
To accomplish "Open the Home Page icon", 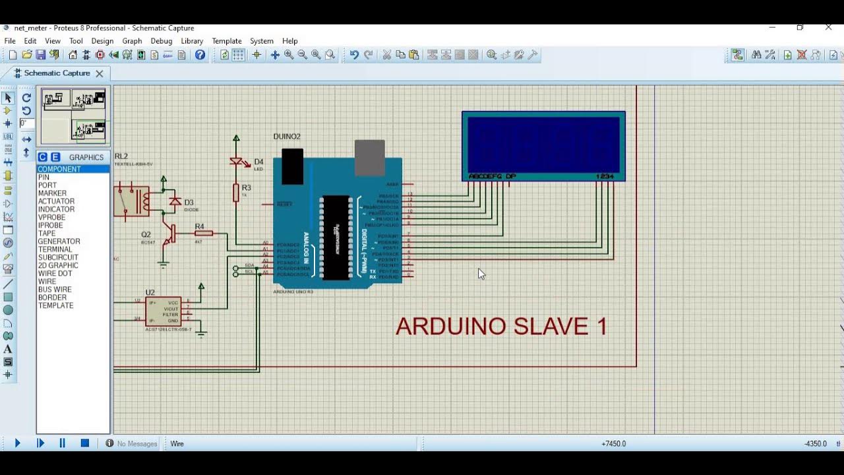I will click(x=73, y=55).
